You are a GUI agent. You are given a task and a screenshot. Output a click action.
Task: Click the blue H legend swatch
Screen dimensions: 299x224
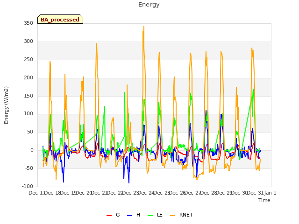click(x=129, y=216)
